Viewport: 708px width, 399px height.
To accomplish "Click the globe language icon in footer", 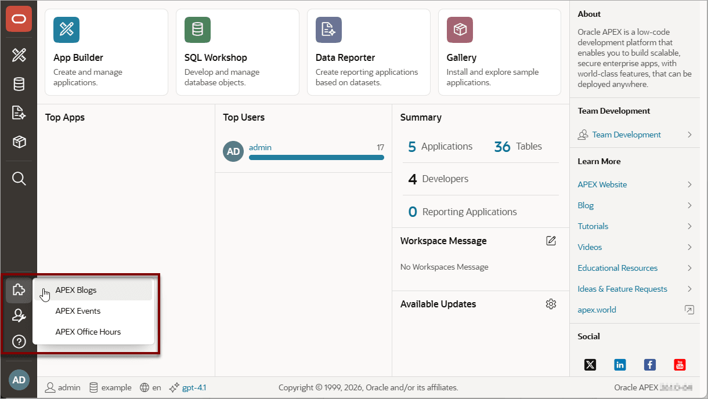I will tap(145, 387).
